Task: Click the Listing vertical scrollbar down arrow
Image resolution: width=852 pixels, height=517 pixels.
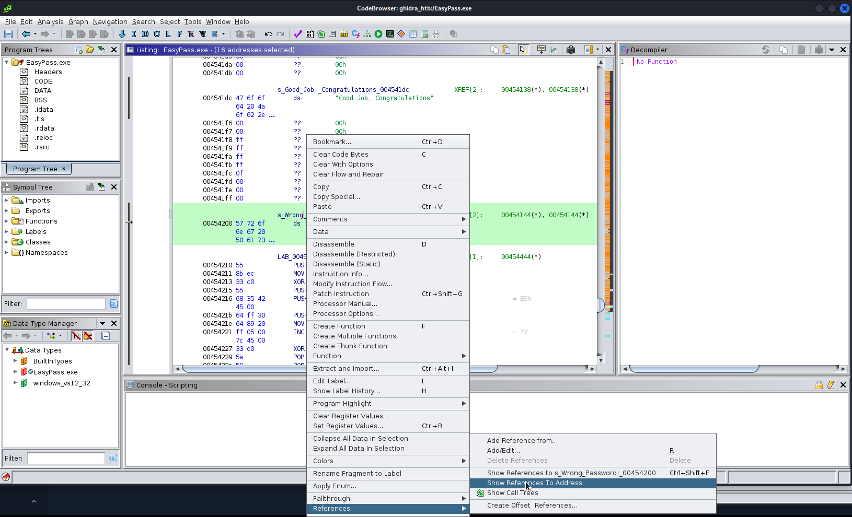Action: pyautogui.click(x=601, y=360)
